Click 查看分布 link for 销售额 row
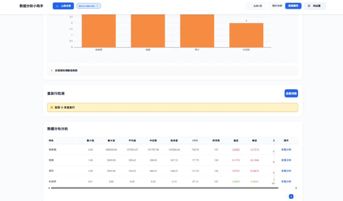Screen dimensions: 343x201 point(286,150)
